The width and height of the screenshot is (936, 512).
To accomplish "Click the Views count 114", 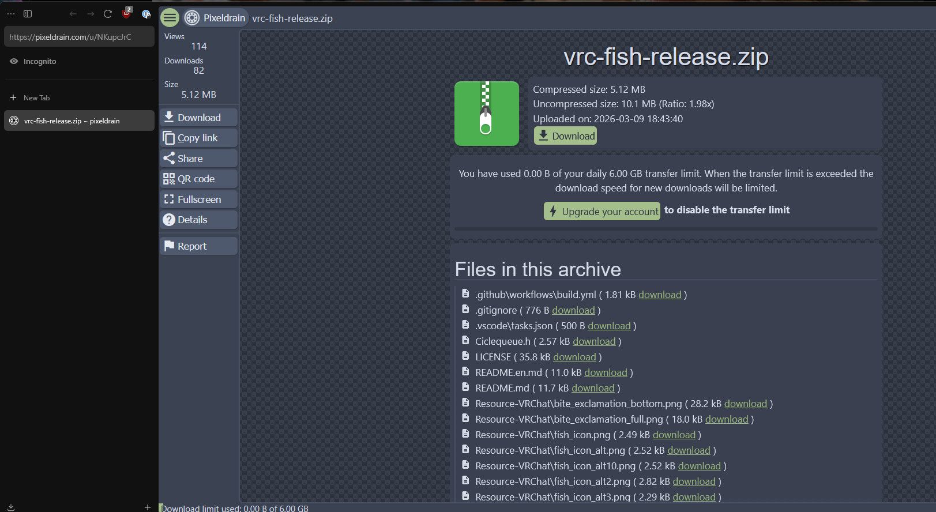I will point(199,46).
